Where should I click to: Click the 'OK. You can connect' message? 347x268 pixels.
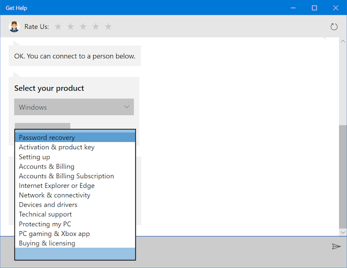75,56
